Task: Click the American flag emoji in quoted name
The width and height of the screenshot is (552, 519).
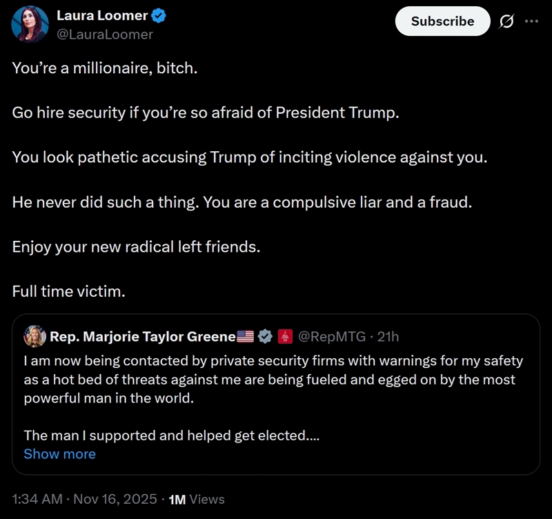Action: pos(246,337)
